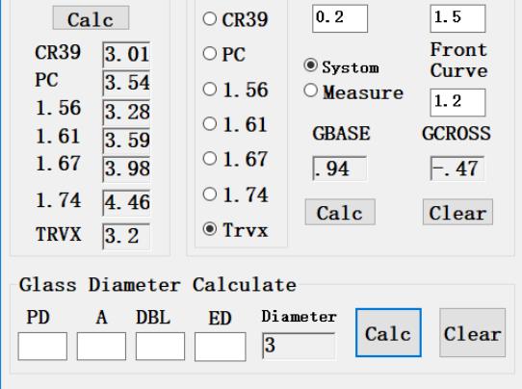
Task: Click the DBL input field
Action: pyautogui.click(x=160, y=347)
